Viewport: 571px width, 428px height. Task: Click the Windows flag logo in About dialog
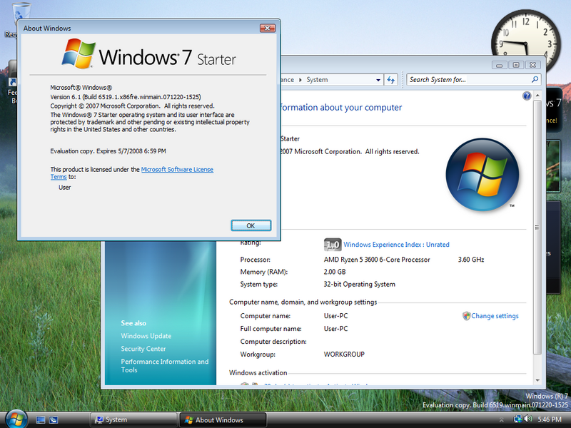(79, 54)
